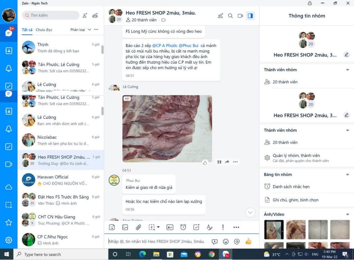The width and height of the screenshot is (354, 260).
Task: Open Zalo settings gear
Action: (9, 240)
